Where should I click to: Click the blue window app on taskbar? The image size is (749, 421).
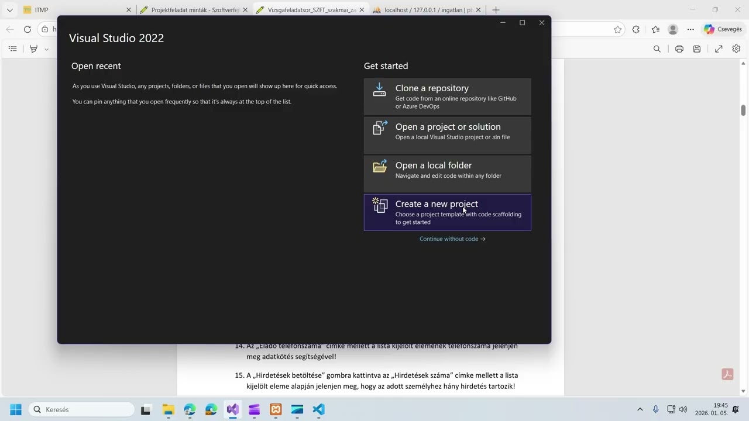[297, 409]
